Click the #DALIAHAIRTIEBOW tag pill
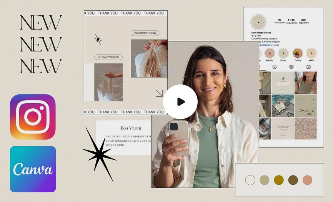 [x=145, y=33]
